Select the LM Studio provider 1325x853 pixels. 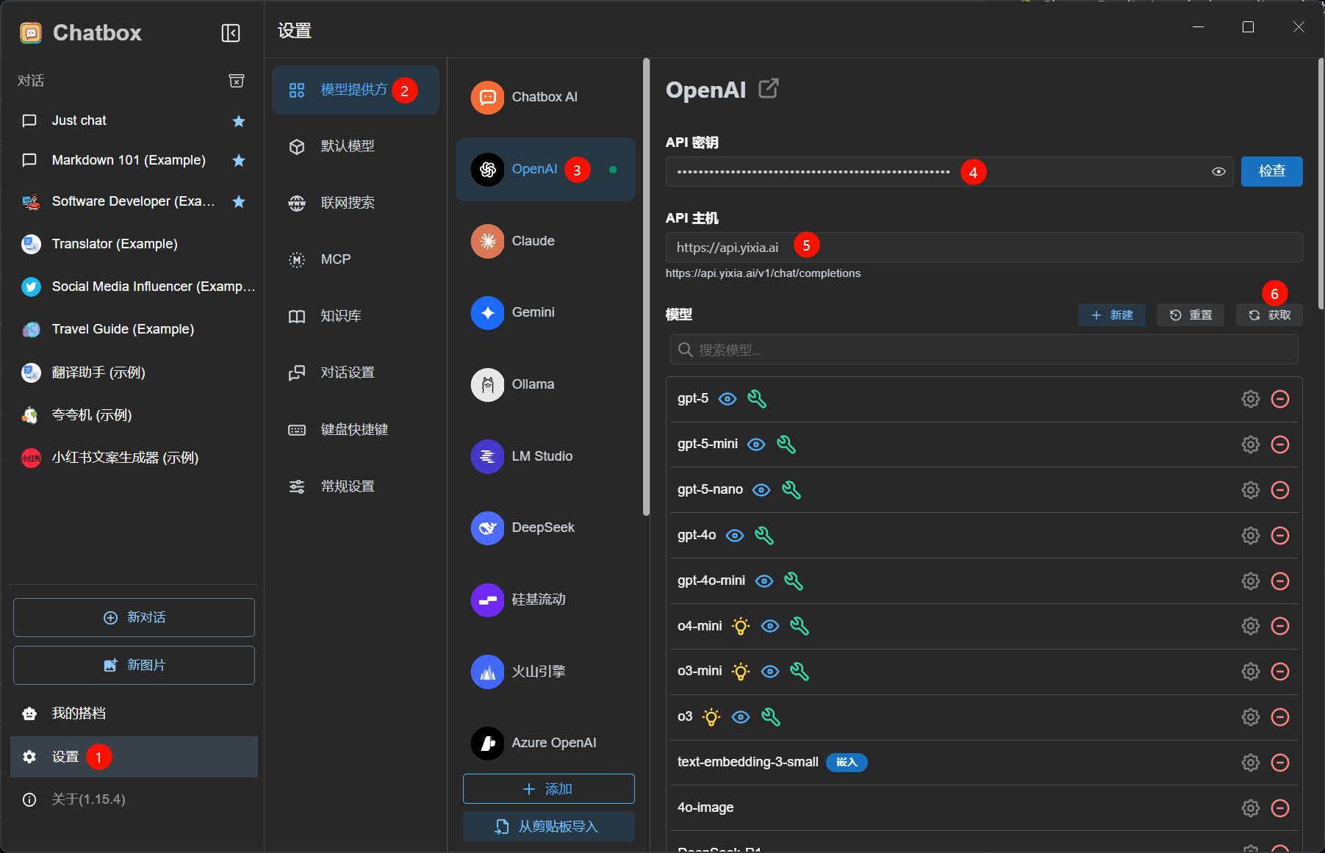pyautogui.click(x=545, y=456)
